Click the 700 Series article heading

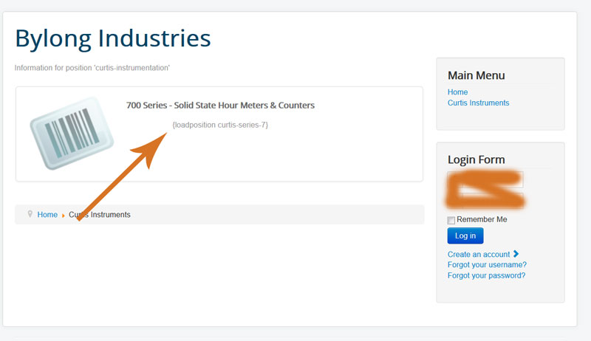[220, 106]
